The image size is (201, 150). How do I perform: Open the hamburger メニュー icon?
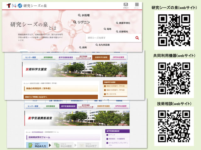pyautogui.click(x=137, y=6)
